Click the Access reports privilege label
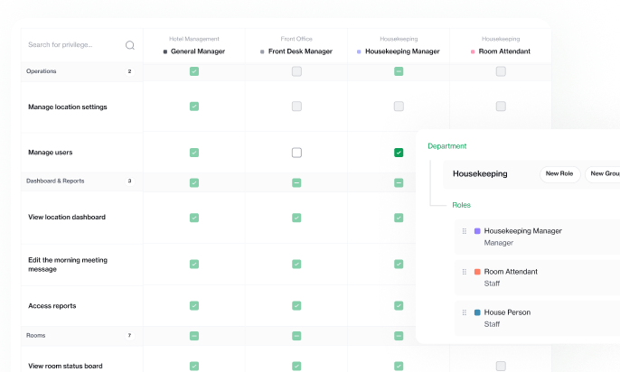This screenshot has width=620, height=372. coord(52,306)
